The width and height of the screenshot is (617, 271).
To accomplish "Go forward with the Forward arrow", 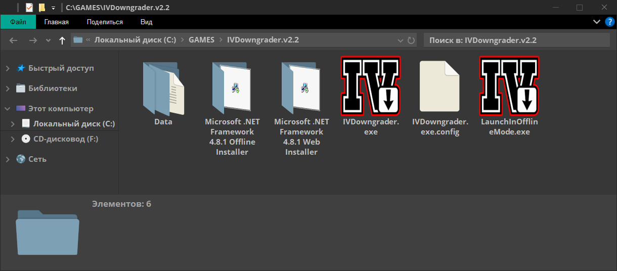I will point(33,40).
